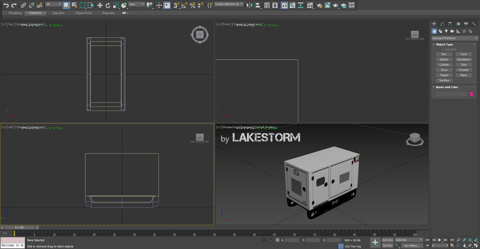Screen dimensions: 480x249
Task: Click the Box primitive button
Action: [444, 54]
